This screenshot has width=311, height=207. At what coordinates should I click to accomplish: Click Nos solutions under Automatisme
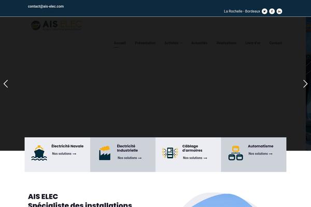[260, 154]
